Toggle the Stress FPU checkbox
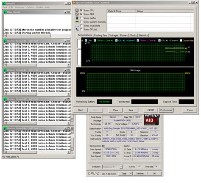The height and width of the screenshot is (183, 201). tap(81, 14)
